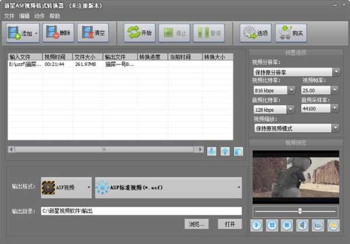This screenshot has width=350, height=244.
Task: Click the 当前时间 column header
Action: (x=185, y=57)
